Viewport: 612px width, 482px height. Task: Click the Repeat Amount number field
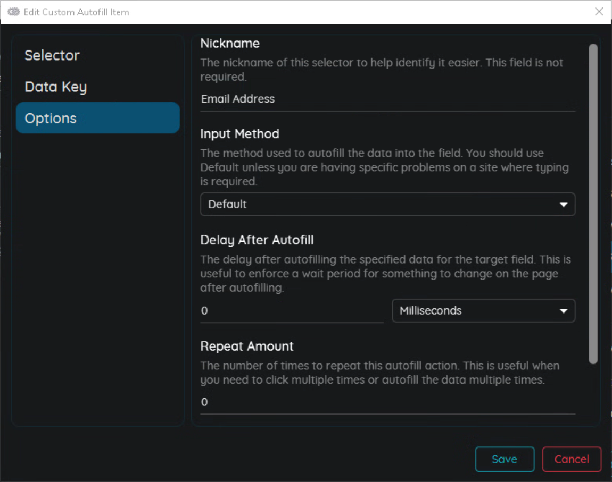tap(387, 402)
